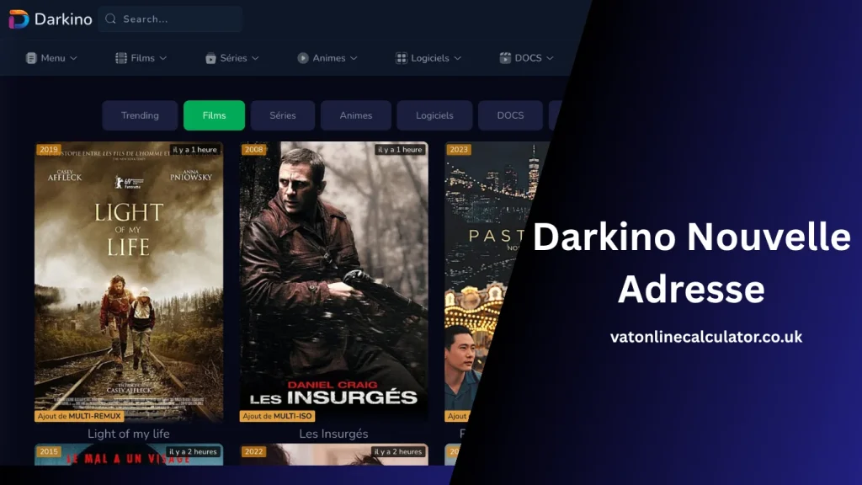Open the Films navigation menu label
Screen dimensions: 862x485
pos(143,58)
